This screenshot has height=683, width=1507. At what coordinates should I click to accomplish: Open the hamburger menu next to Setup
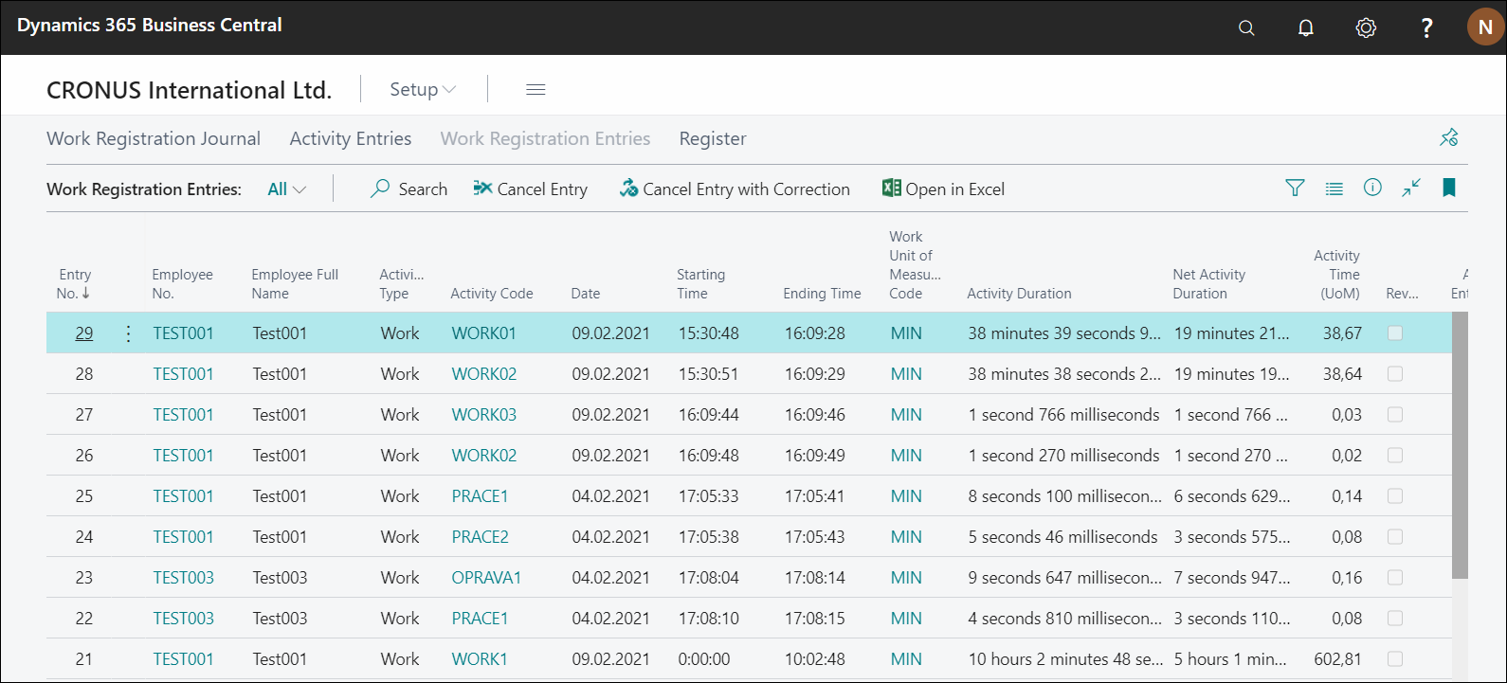coord(536,89)
